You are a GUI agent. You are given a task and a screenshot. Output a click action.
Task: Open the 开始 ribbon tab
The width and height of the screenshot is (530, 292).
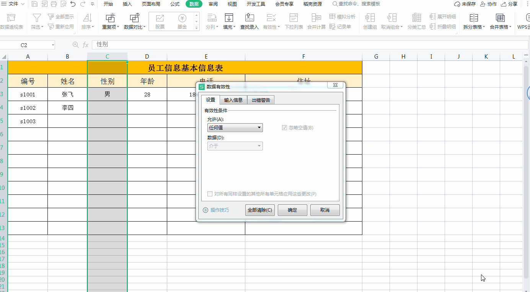(108, 4)
